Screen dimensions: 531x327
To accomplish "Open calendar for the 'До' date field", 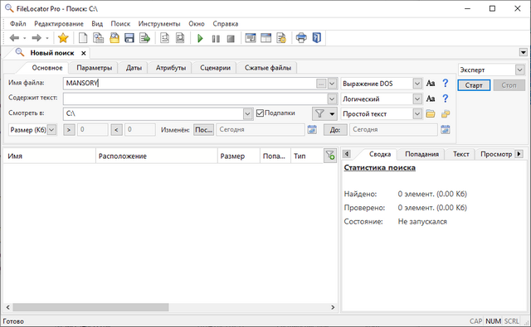I will tap(446, 129).
